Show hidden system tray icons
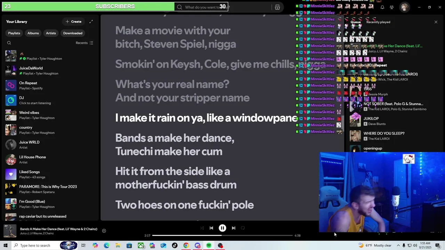 pos(398,245)
